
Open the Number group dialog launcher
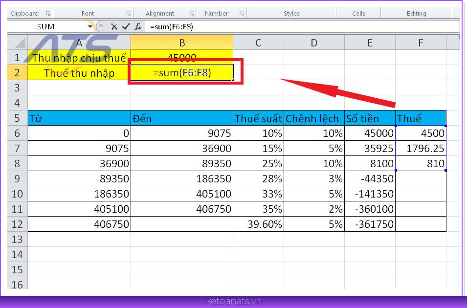[x=242, y=13]
